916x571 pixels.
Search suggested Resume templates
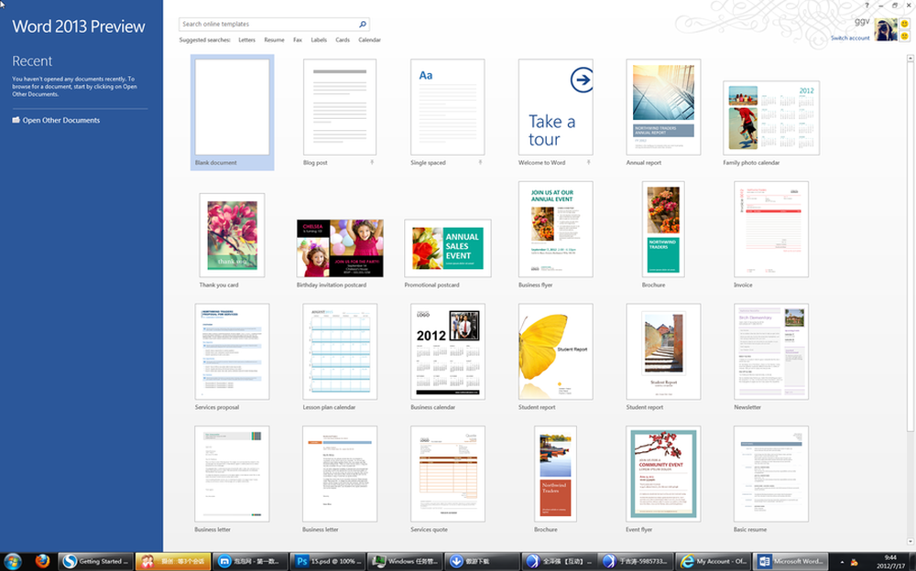point(274,39)
